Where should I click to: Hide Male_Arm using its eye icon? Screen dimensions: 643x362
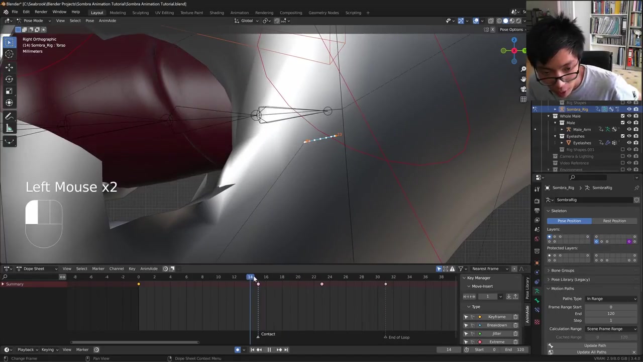pos(629,129)
